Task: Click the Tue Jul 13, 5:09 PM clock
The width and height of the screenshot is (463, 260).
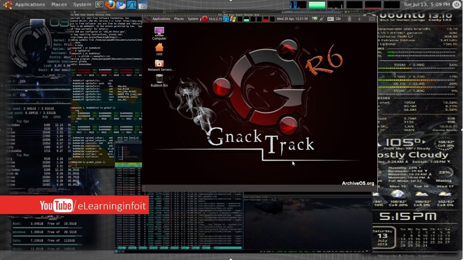Action: 426,5
